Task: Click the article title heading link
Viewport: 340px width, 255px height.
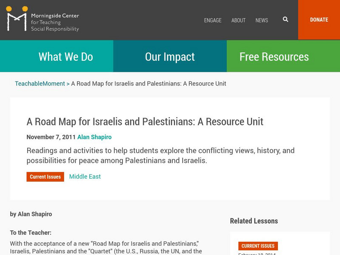Action: [x=145, y=121]
